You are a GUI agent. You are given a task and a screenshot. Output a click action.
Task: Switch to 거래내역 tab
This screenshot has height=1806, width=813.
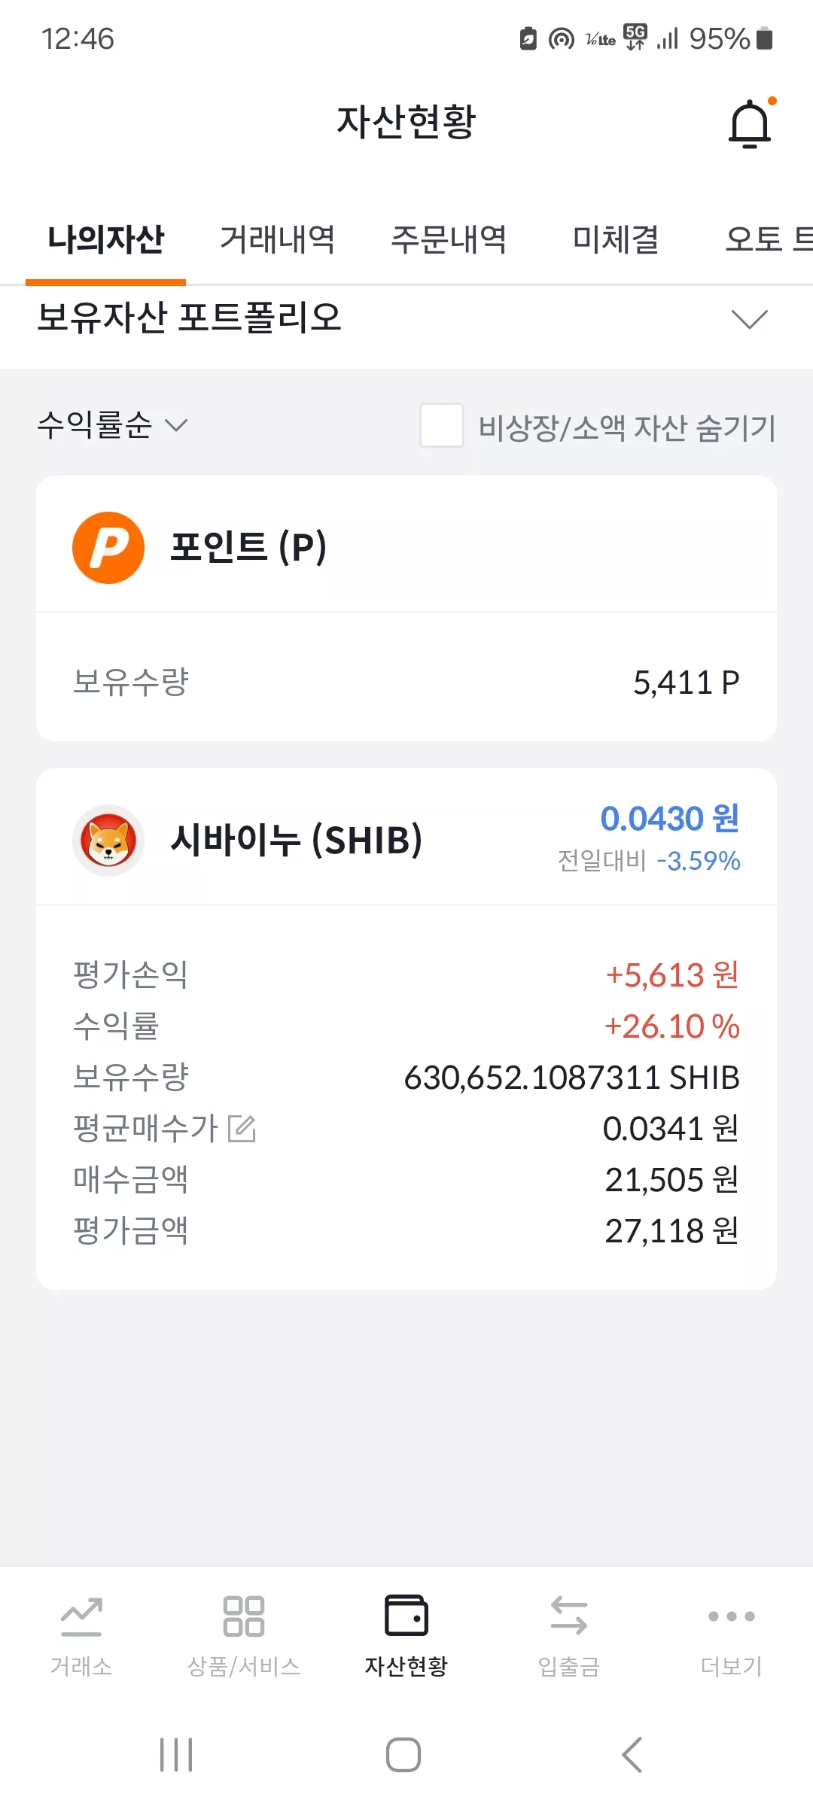point(278,239)
